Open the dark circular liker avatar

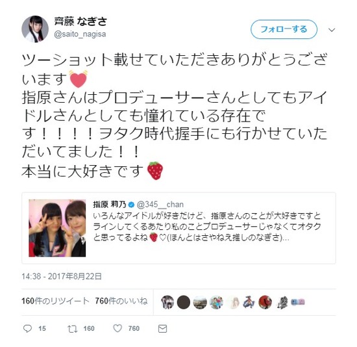pos(184,302)
